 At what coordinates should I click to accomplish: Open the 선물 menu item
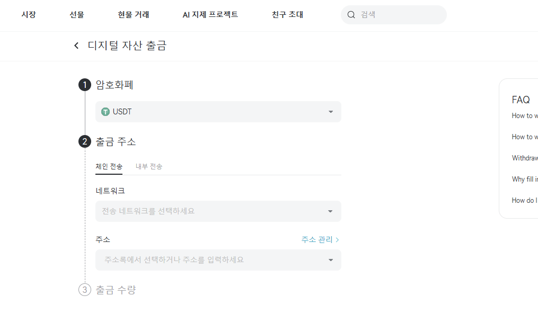(77, 15)
